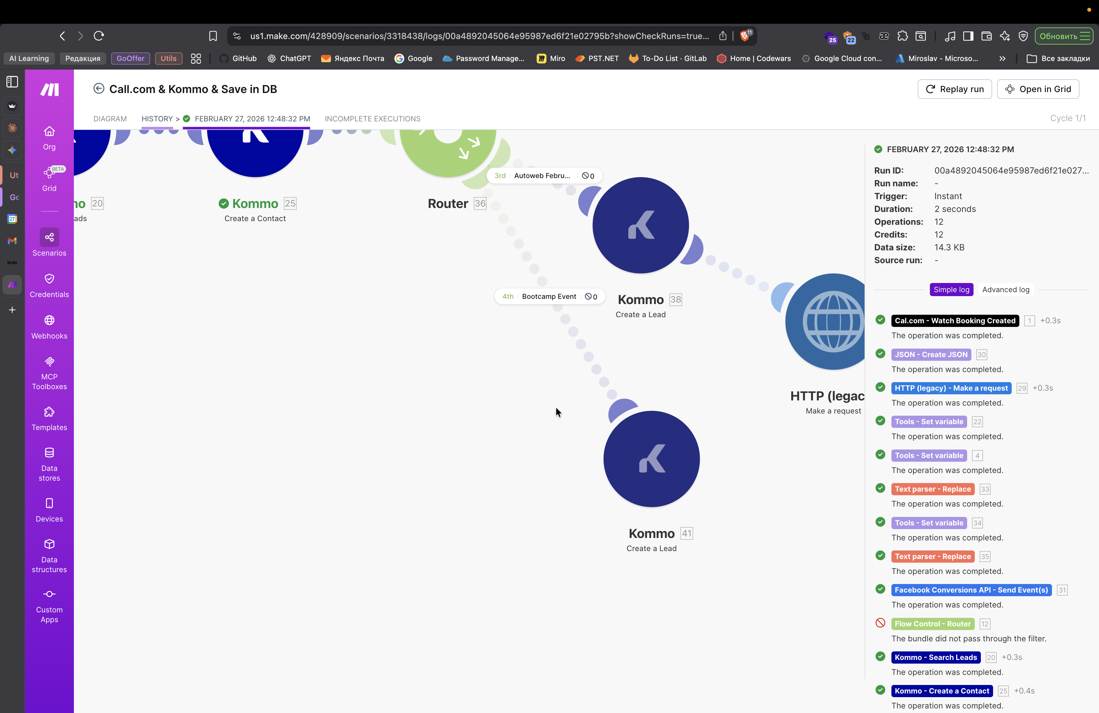
Task: Click the HTTP legacy globe module
Action: (x=827, y=322)
